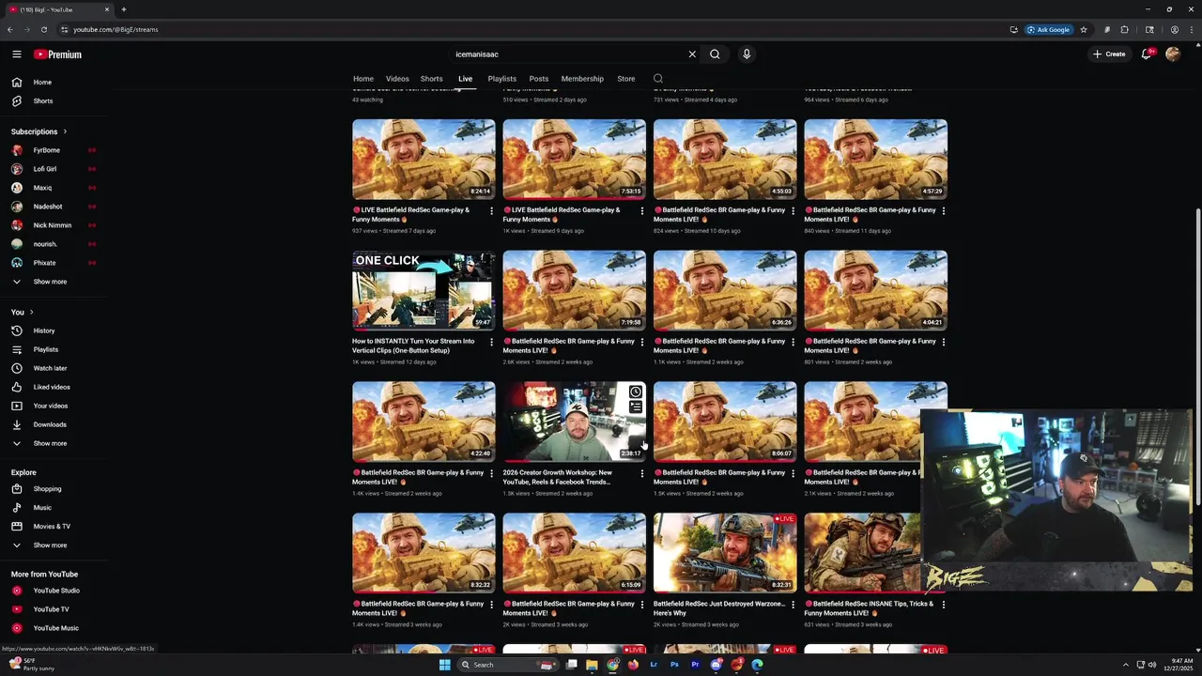
Task: Open YouTube Studio link
Action: tap(56, 591)
